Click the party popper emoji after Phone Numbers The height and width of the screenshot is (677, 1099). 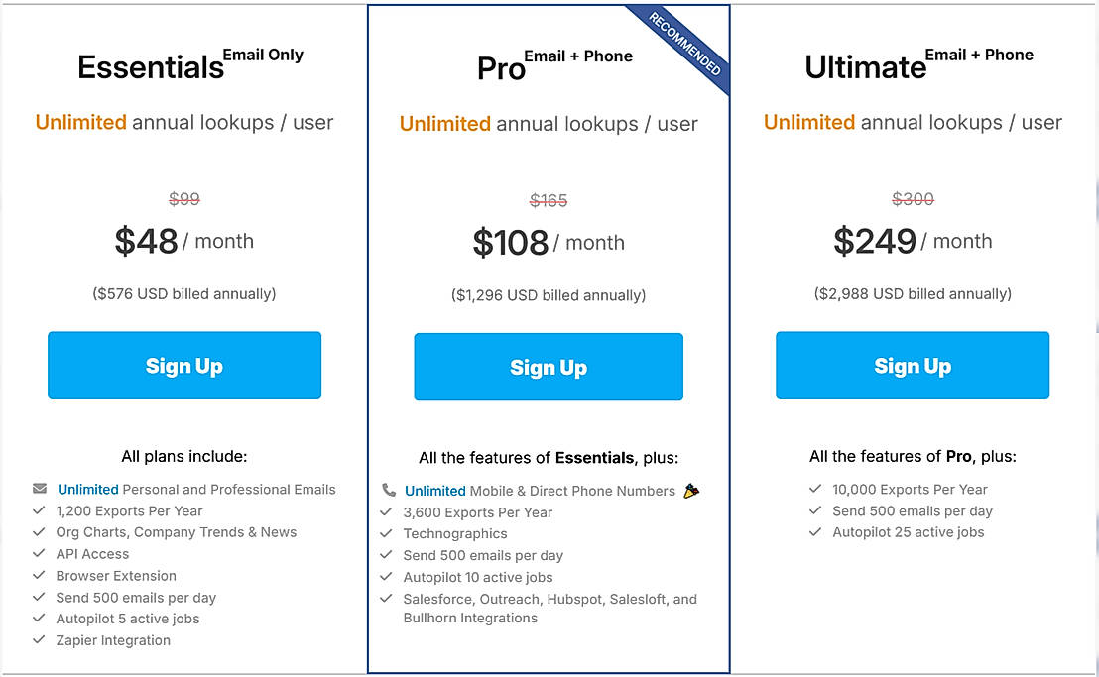point(691,491)
